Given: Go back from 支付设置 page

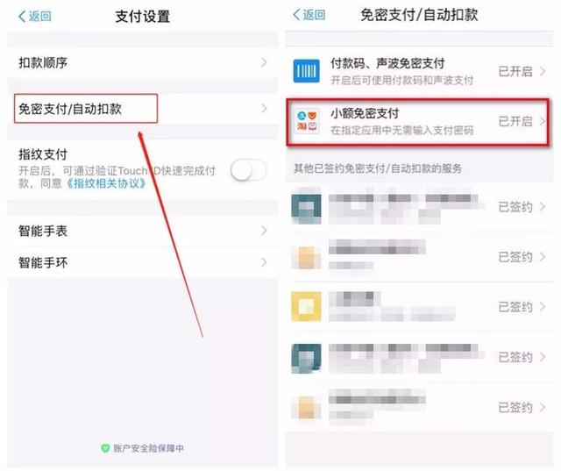Looking at the screenshot, I should click(x=35, y=16).
